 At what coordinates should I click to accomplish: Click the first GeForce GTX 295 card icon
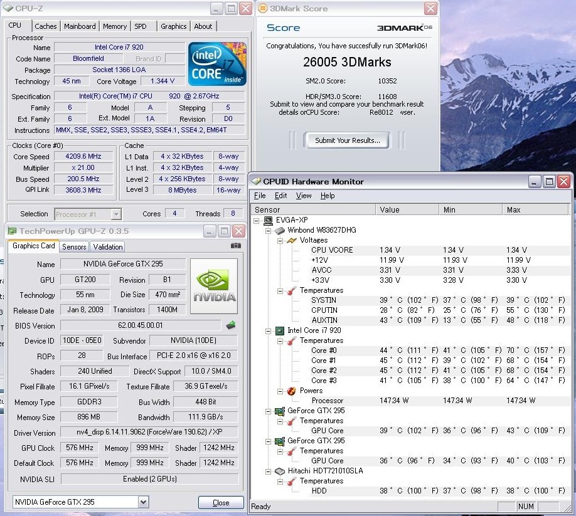(280, 411)
